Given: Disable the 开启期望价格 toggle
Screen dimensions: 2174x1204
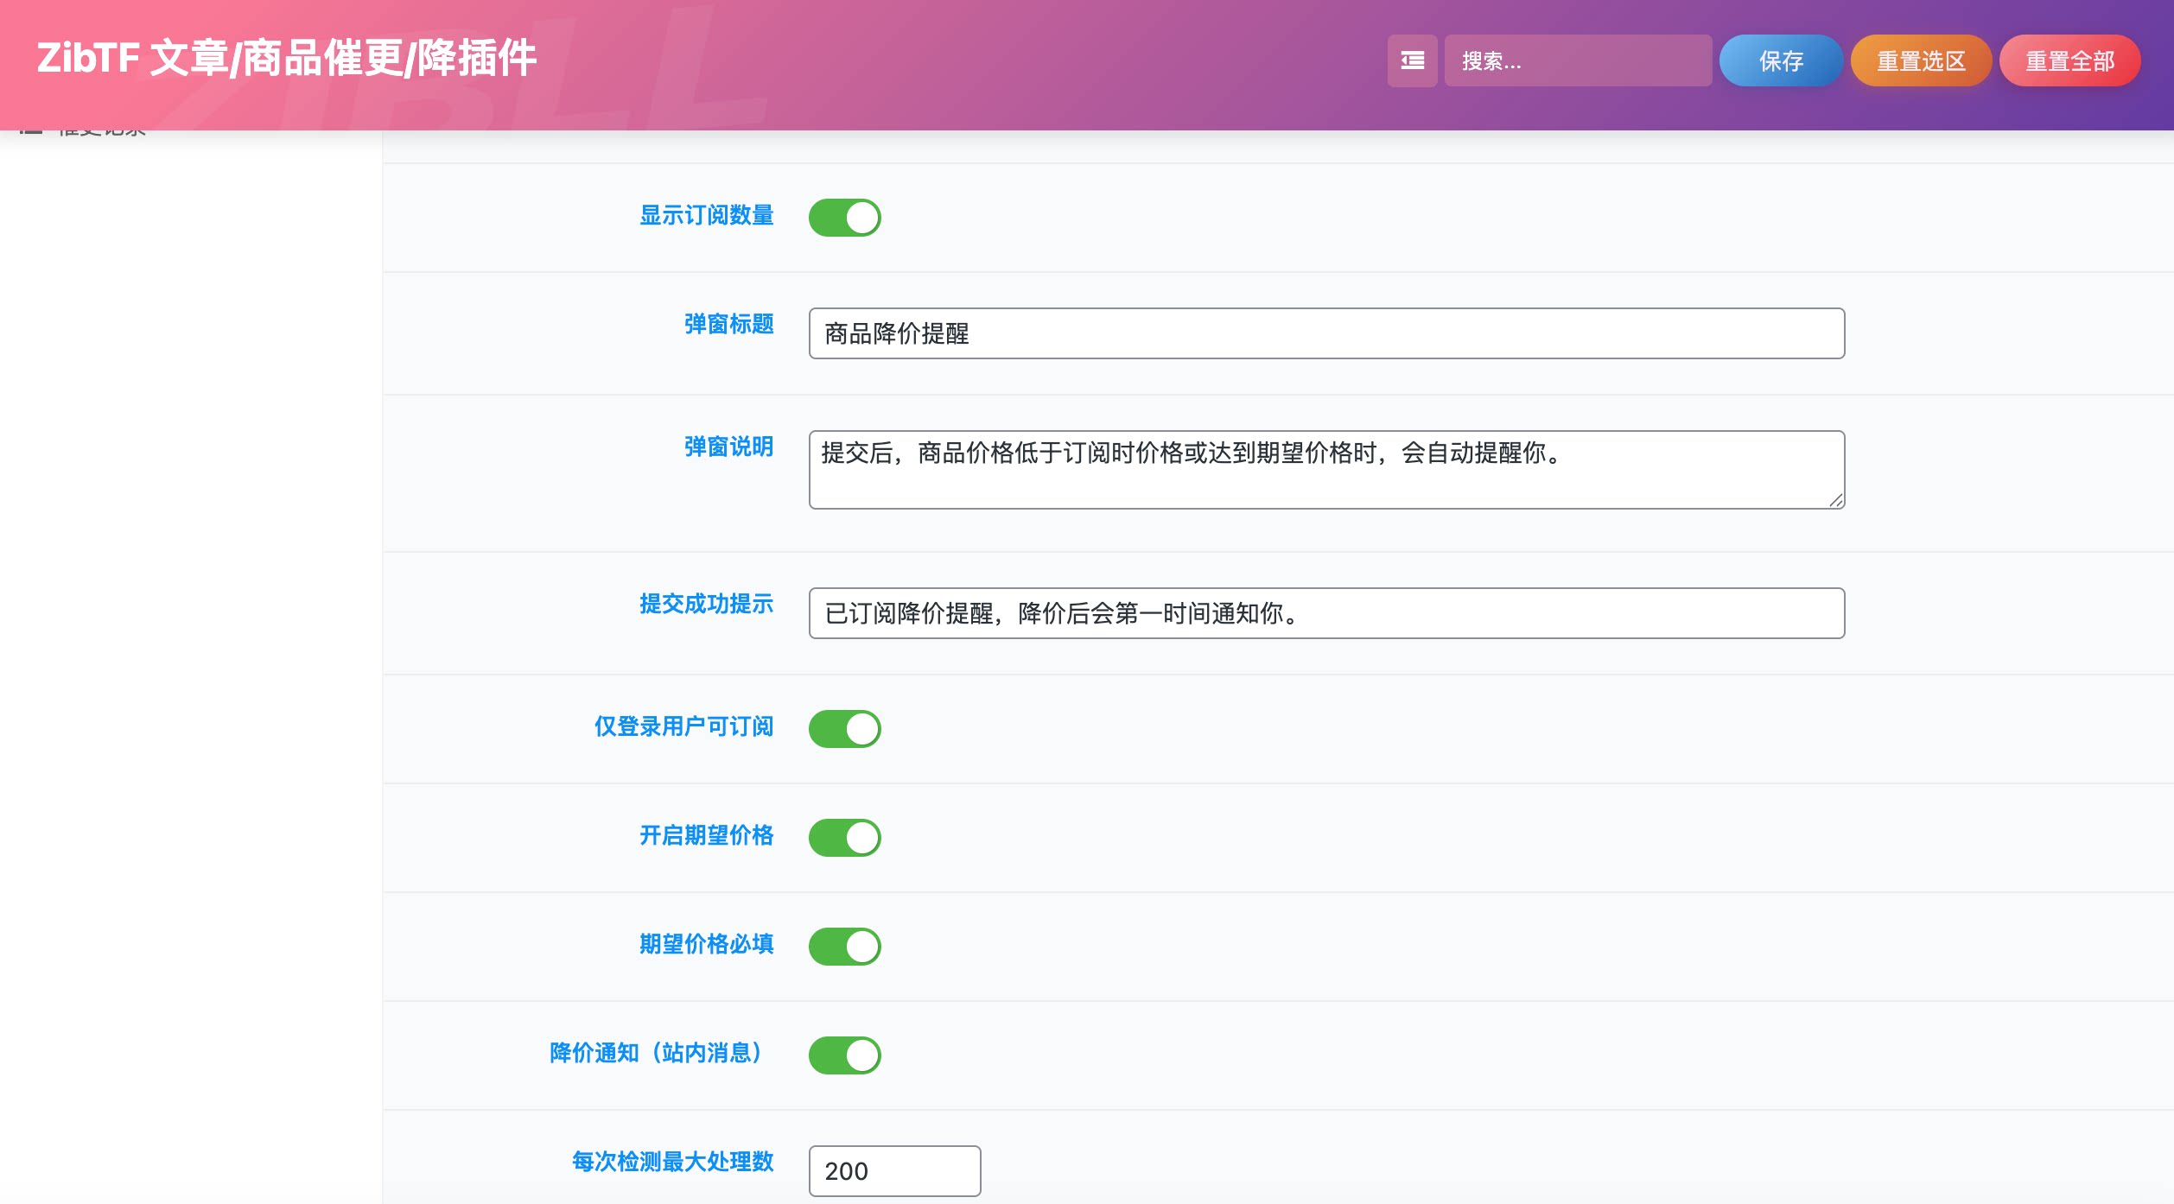Looking at the screenshot, I should tap(845, 836).
